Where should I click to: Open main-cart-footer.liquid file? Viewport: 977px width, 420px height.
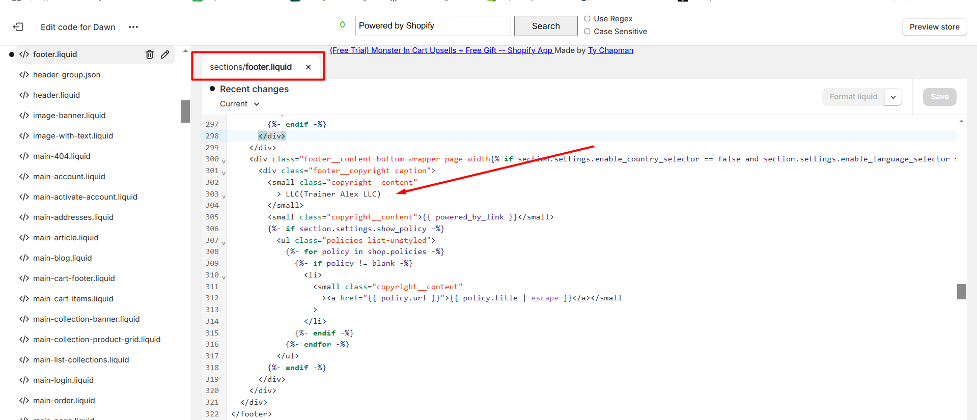point(74,278)
